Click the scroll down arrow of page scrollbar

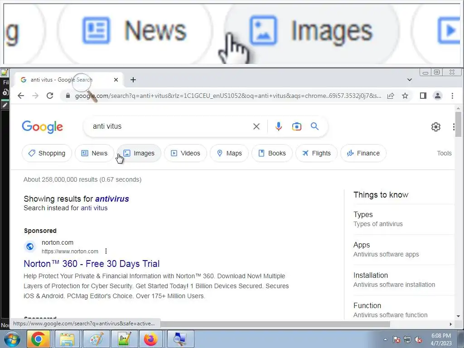[458, 316]
